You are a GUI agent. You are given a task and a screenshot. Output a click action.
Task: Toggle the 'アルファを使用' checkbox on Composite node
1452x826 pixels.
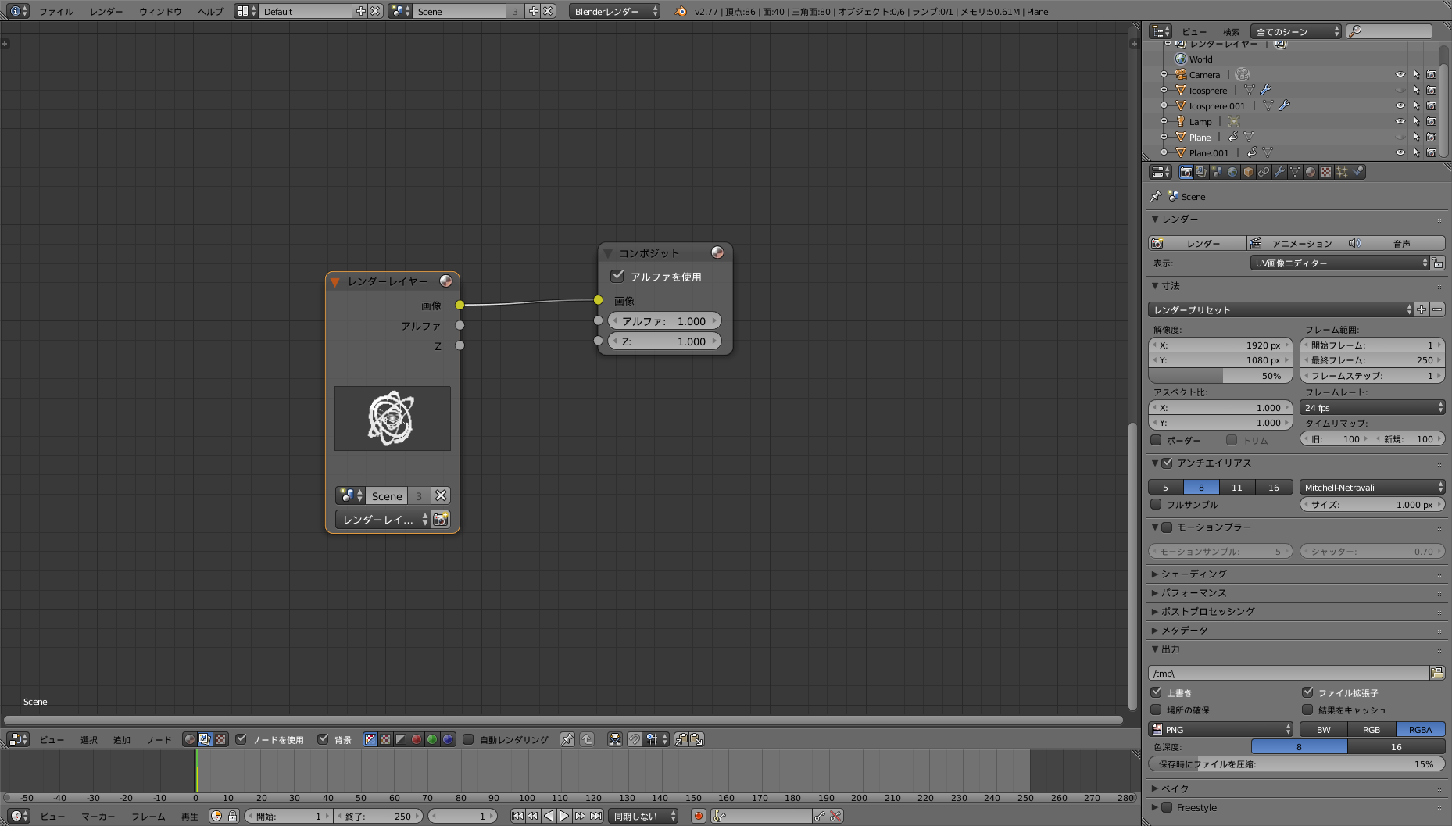[x=617, y=276]
